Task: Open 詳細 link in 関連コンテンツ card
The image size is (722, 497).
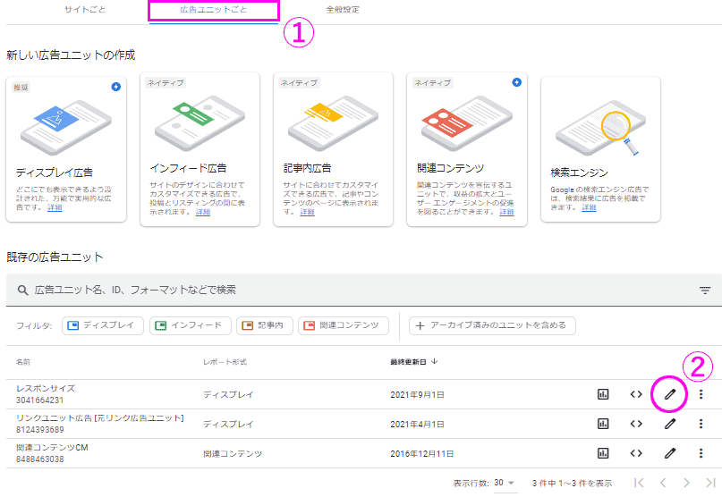Action: 506,212
